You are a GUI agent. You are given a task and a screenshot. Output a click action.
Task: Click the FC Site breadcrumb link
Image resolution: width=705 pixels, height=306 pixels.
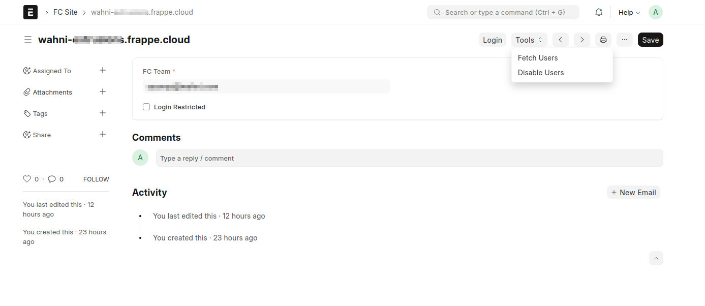(x=66, y=12)
